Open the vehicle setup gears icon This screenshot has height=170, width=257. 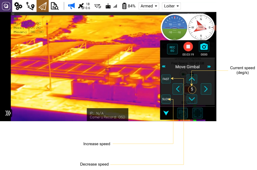[18, 6]
